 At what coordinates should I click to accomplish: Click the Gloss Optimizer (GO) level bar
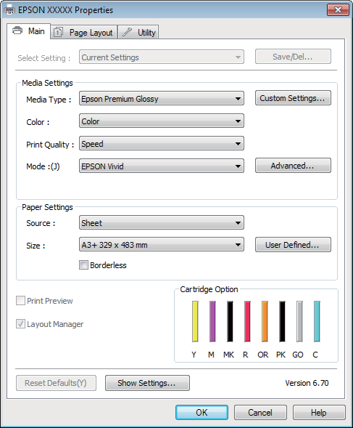click(299, 321)
